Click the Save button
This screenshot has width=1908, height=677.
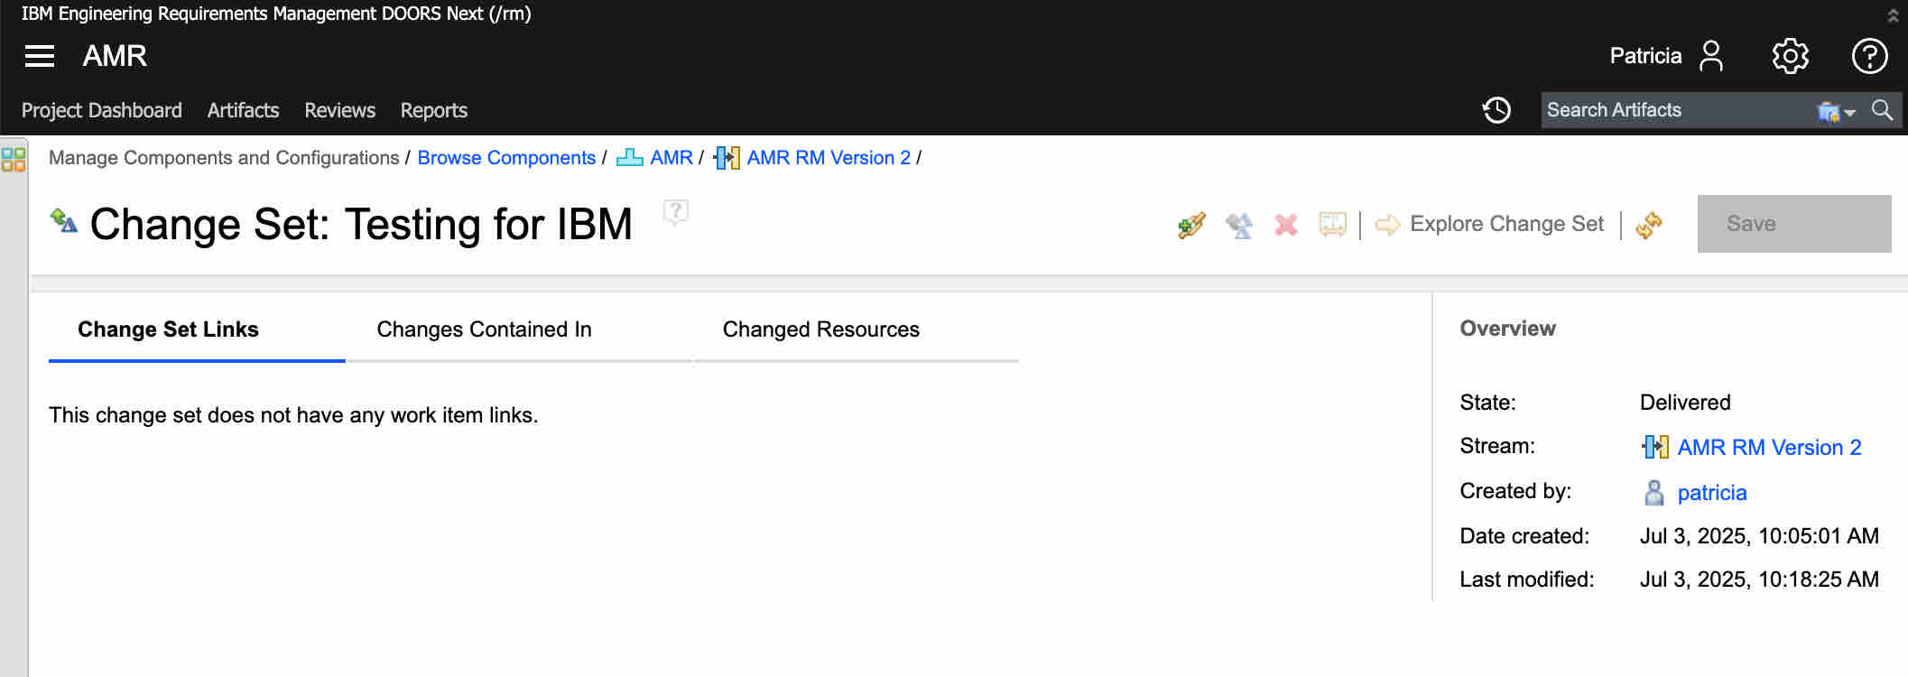(x=1794, y=224)
